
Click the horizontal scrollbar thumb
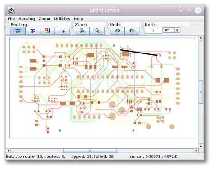(x=90, y=151)
